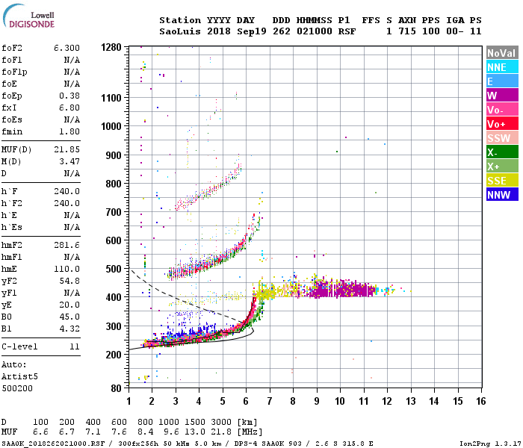Click the foEp value 0.38
This screenshot has width=523, height=448.
69,96
